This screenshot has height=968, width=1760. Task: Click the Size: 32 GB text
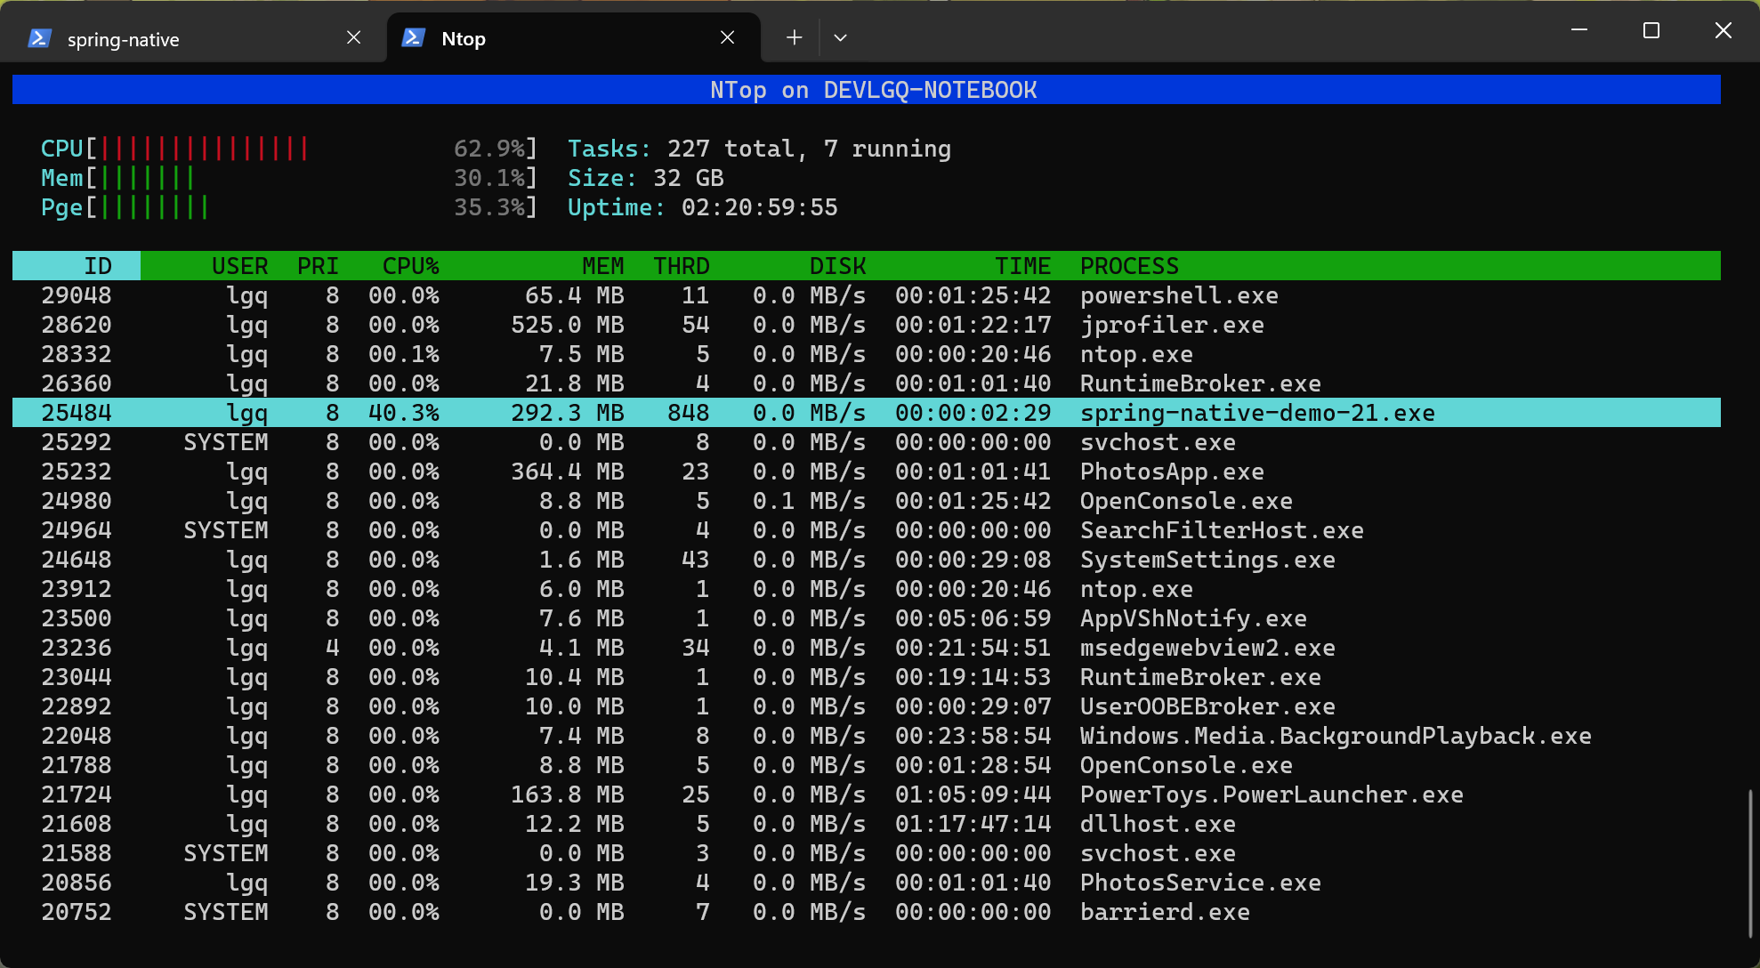(x=646, y=178)
